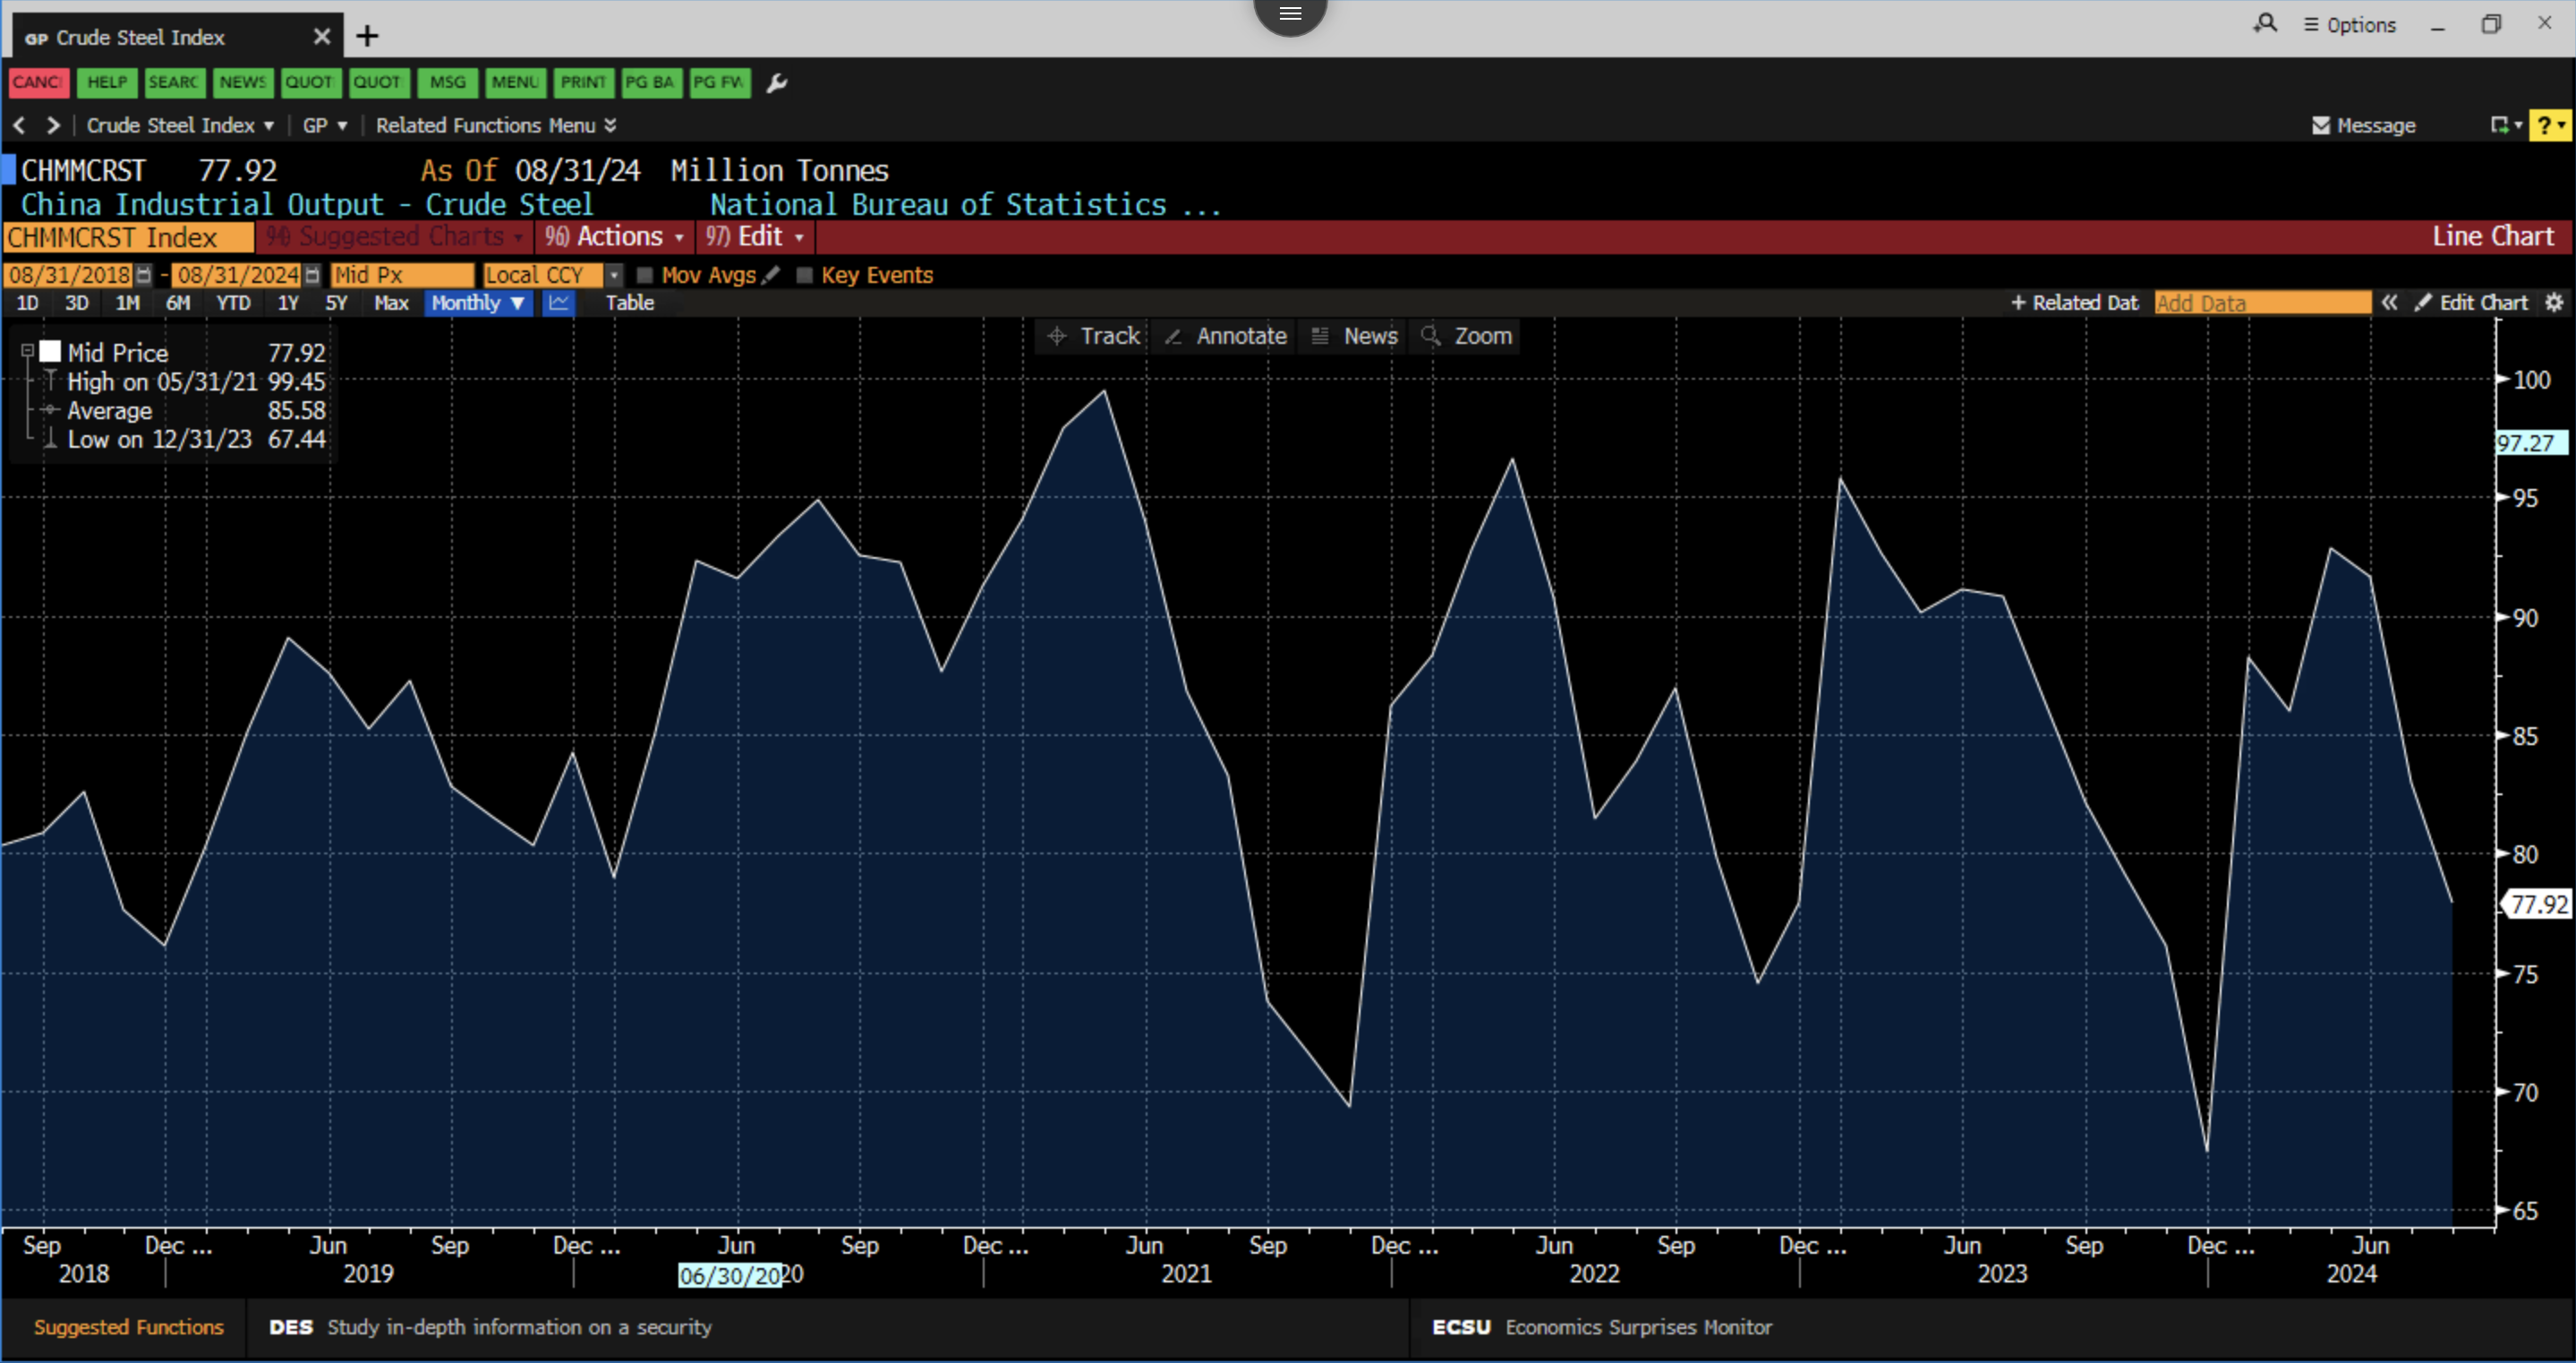Go back with the left arrow icon
Image resolution: width=2576 pixels, height=1363 pixels.
point(19,125)
